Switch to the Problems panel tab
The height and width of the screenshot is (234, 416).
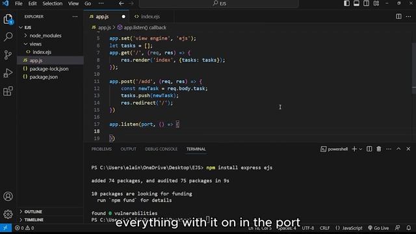pyautogui.click(x=101, y=149)
